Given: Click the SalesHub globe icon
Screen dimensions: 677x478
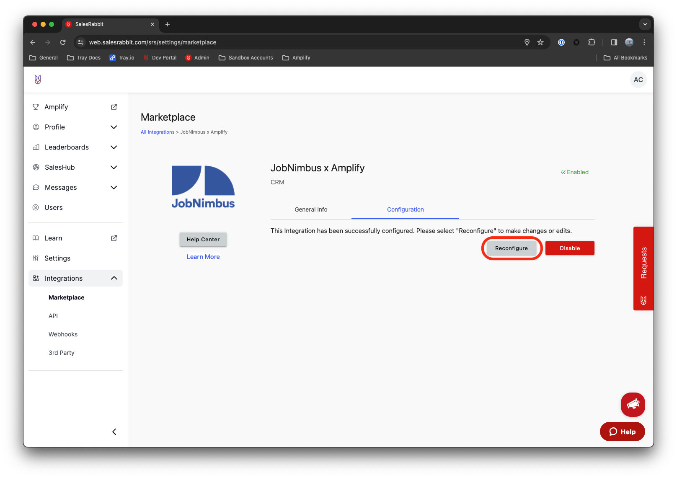Looking at the screenshot, I should click(36, 167).
